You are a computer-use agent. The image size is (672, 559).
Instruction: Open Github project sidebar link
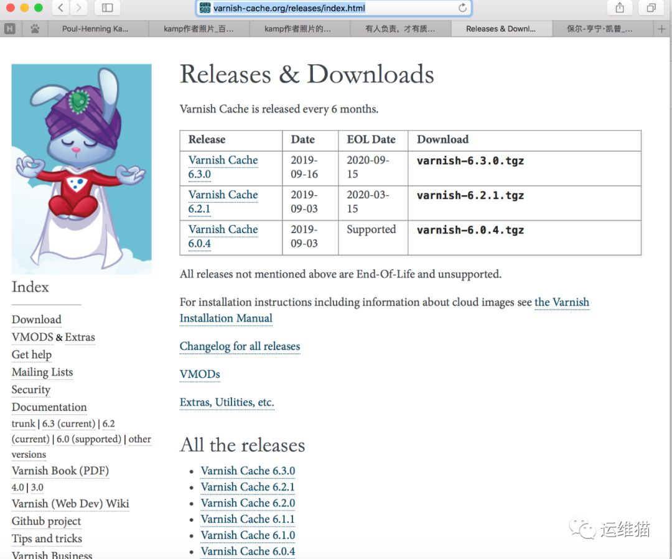click(46, 521)
